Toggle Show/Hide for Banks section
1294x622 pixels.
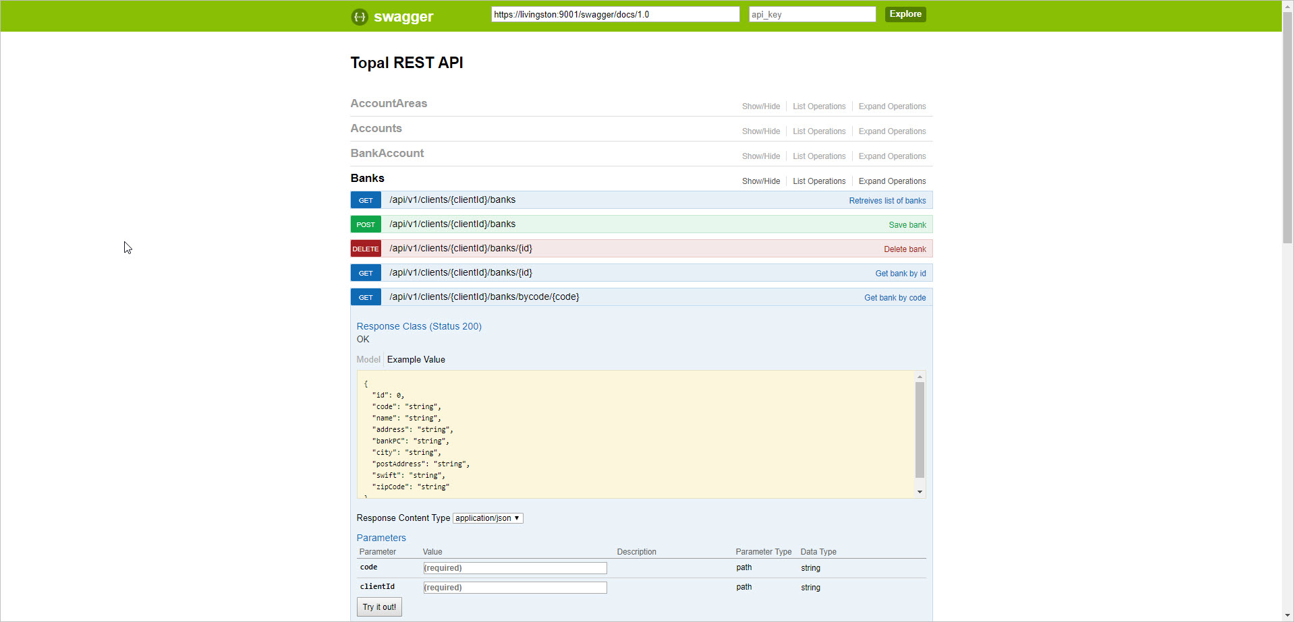tap(760, 181)
